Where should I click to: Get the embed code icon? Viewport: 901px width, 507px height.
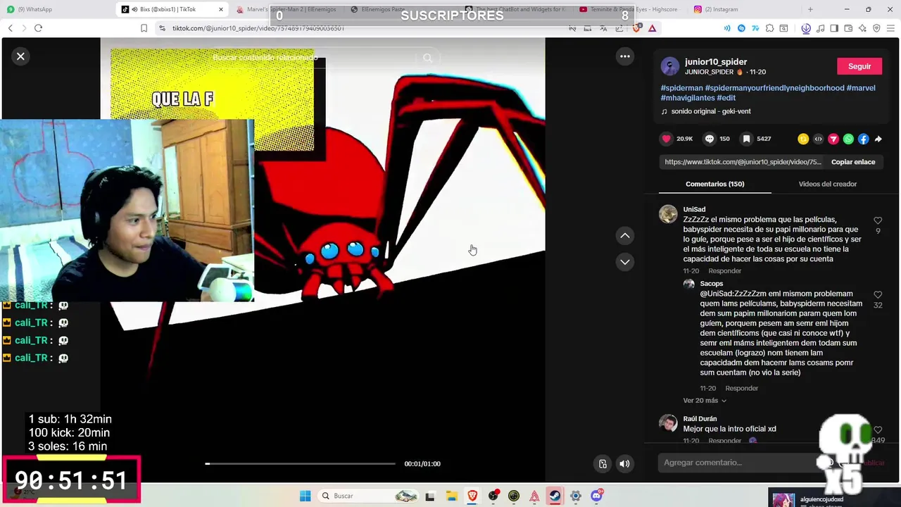tap(818, 139)
